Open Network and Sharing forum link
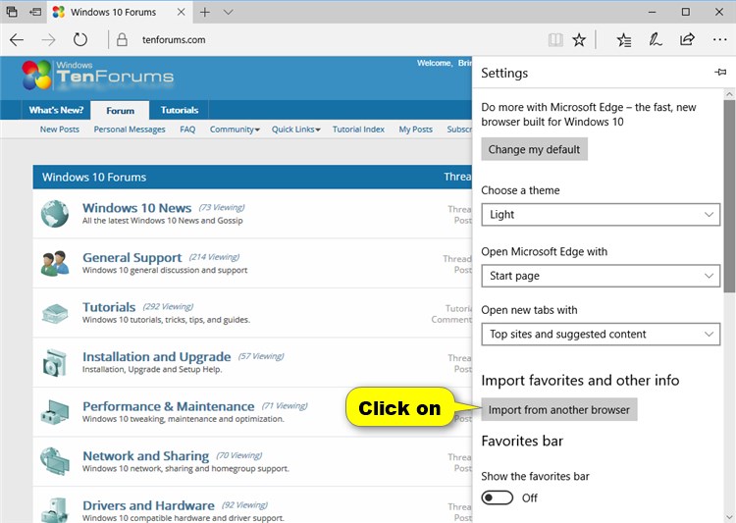This screenshot has width=736, height=523. 145,456
